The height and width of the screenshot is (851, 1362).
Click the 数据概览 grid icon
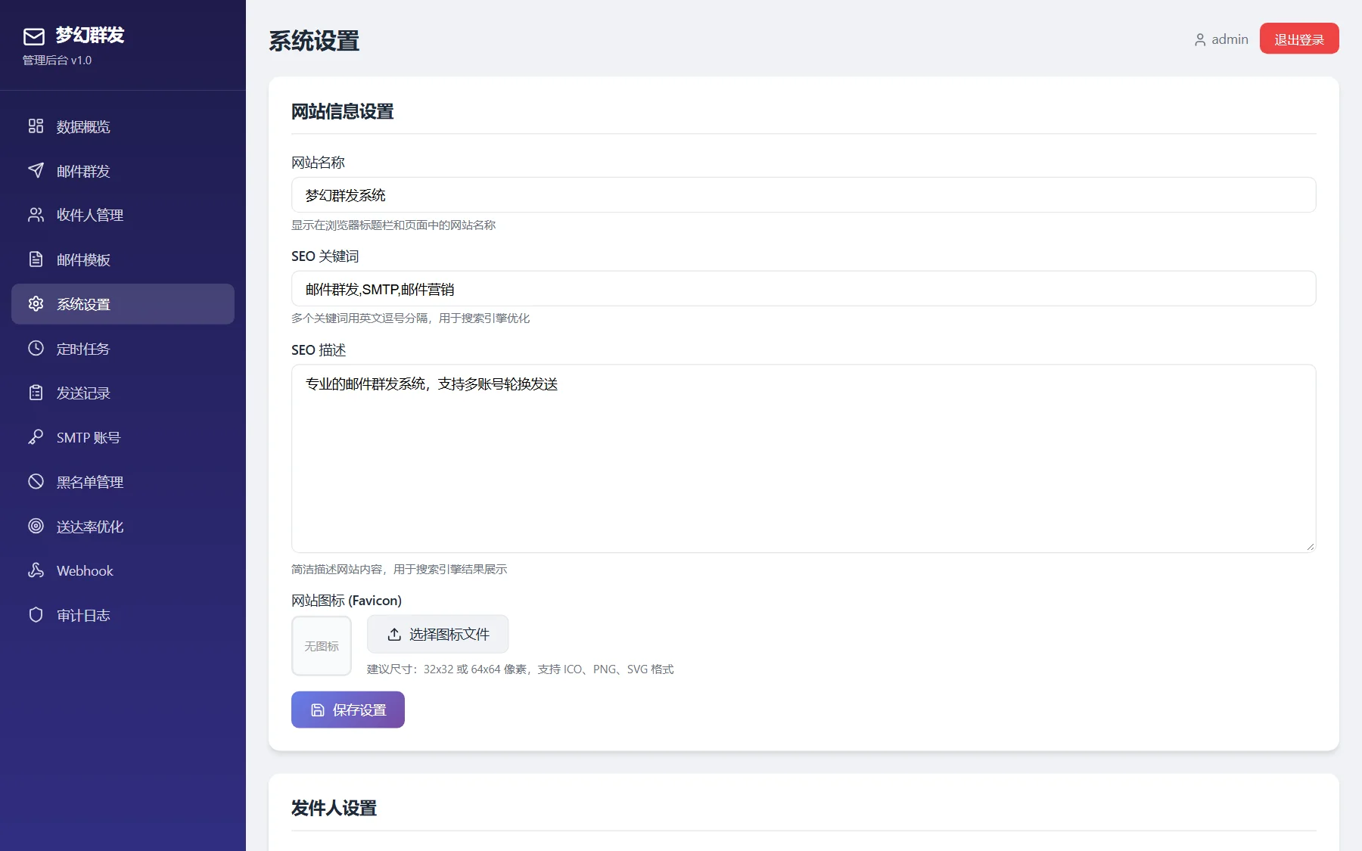[x=36, y=126]
